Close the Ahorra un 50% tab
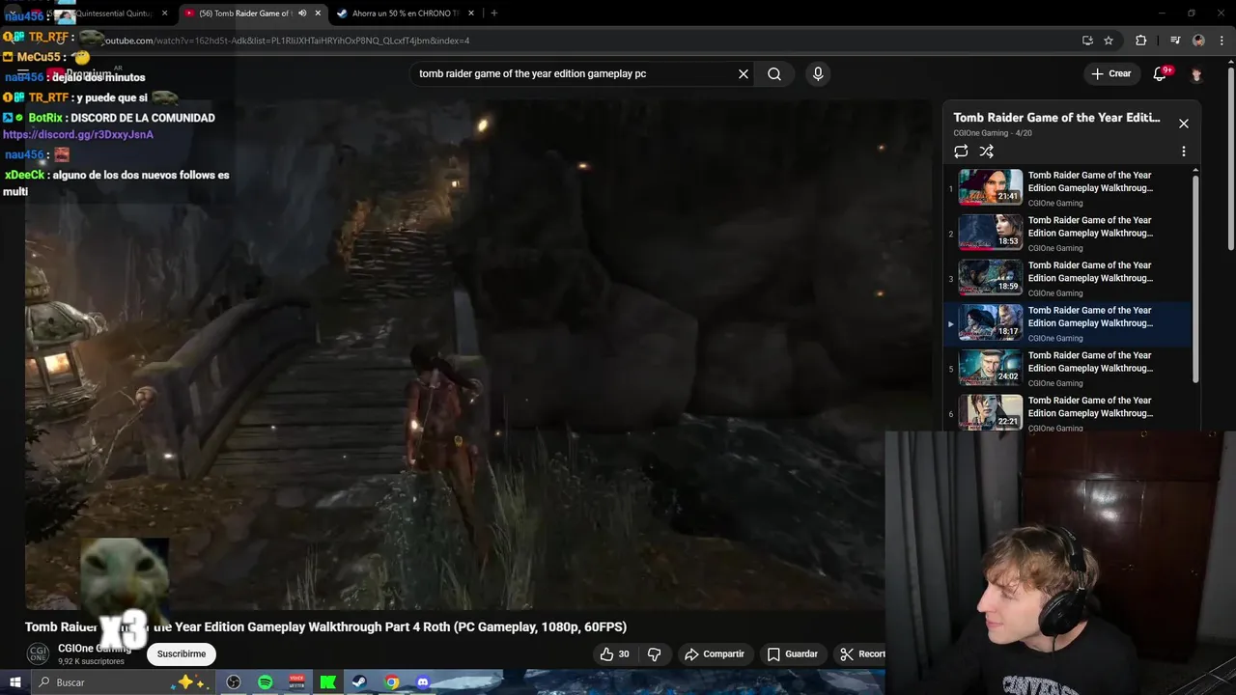Viewport: 1236px width, 695px height. point(470,14)
